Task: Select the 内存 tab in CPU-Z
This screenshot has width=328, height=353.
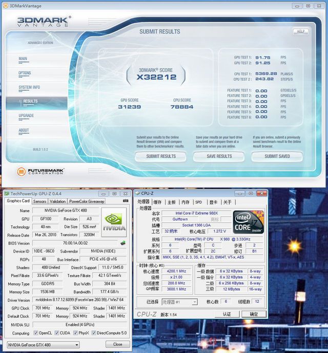Action: click(x=186, y=202)
